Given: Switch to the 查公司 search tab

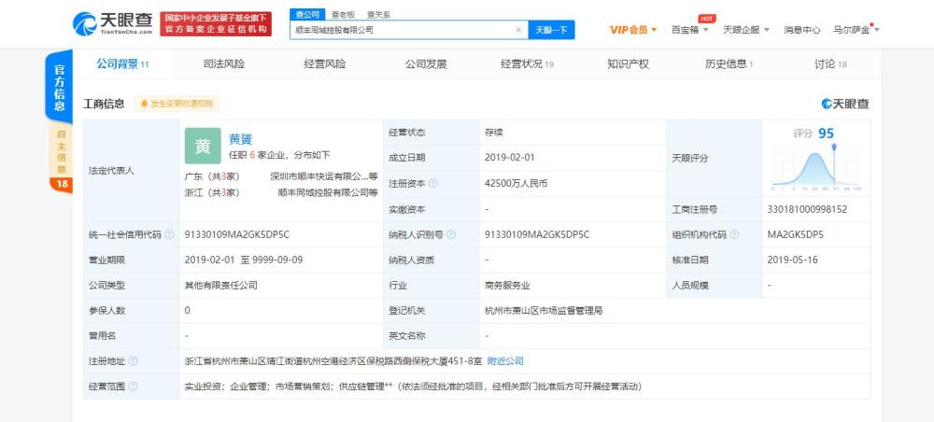Looking at the screenshot, I should [x=307, y=15].
